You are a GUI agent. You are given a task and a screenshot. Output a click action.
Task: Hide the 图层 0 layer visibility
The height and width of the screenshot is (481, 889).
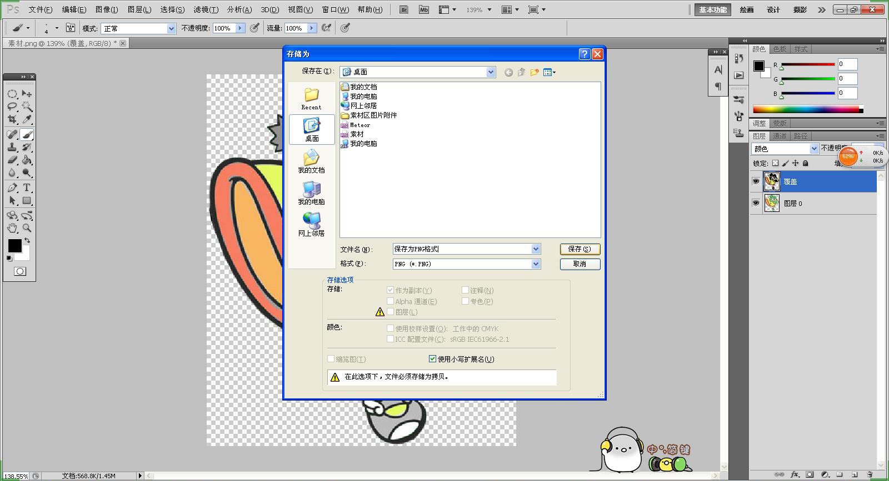pyautogui.click(x=756, y=203)
